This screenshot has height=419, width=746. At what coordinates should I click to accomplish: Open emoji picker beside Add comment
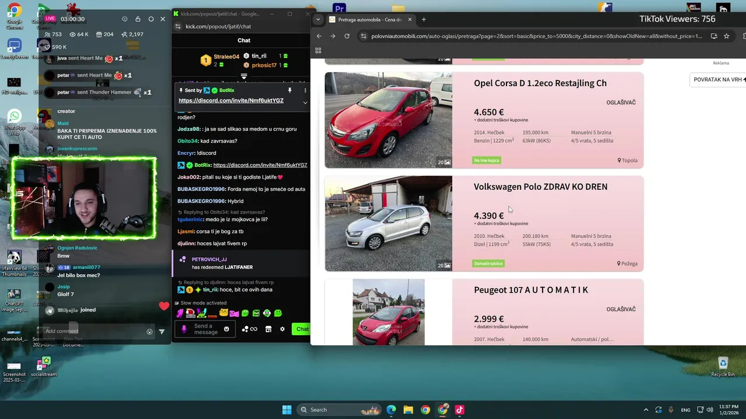pos(150,332)
